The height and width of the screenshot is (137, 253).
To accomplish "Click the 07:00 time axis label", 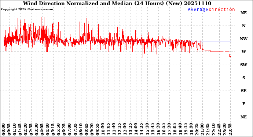I will coord(70,130).
